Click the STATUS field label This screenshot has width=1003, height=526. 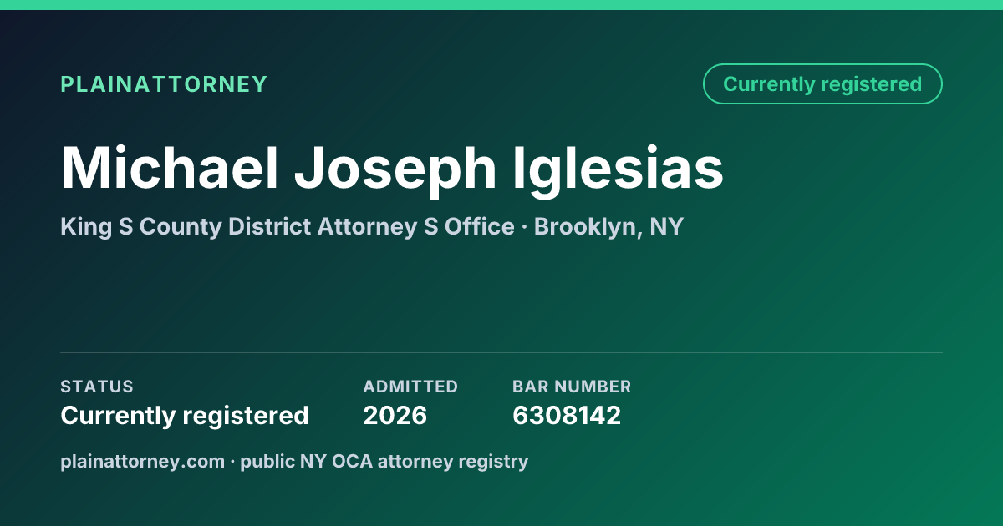coord(97,387)
